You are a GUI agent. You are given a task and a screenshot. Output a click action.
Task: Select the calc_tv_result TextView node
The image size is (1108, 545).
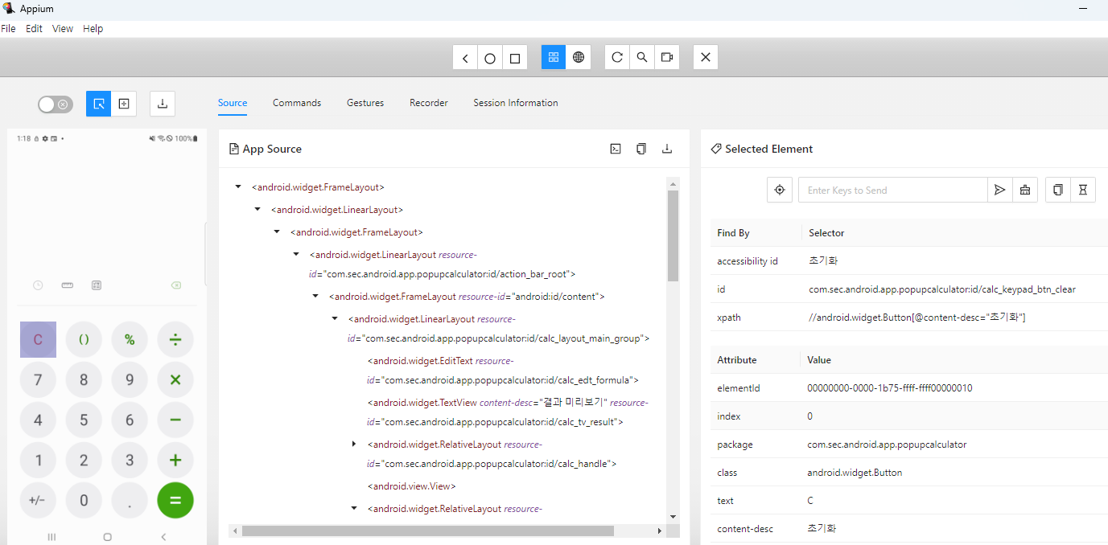click(x=507, y=412)
